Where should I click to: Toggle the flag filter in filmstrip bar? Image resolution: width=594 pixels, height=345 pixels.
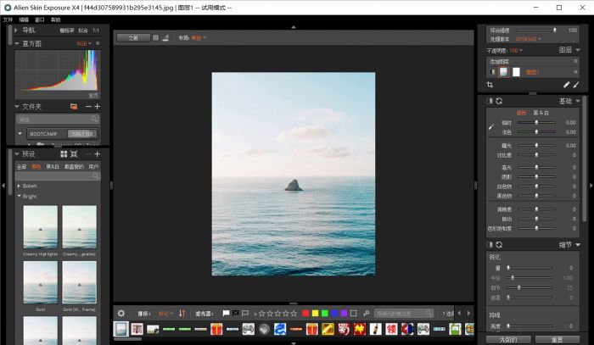click(x=224, y=313)
